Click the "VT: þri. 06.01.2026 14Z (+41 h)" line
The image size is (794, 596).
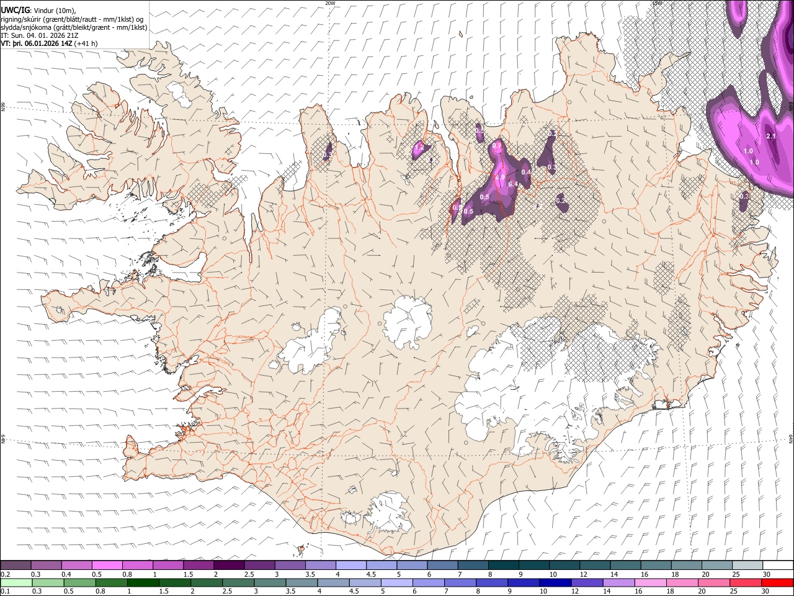pyautogui.click(x=49, y=44)
